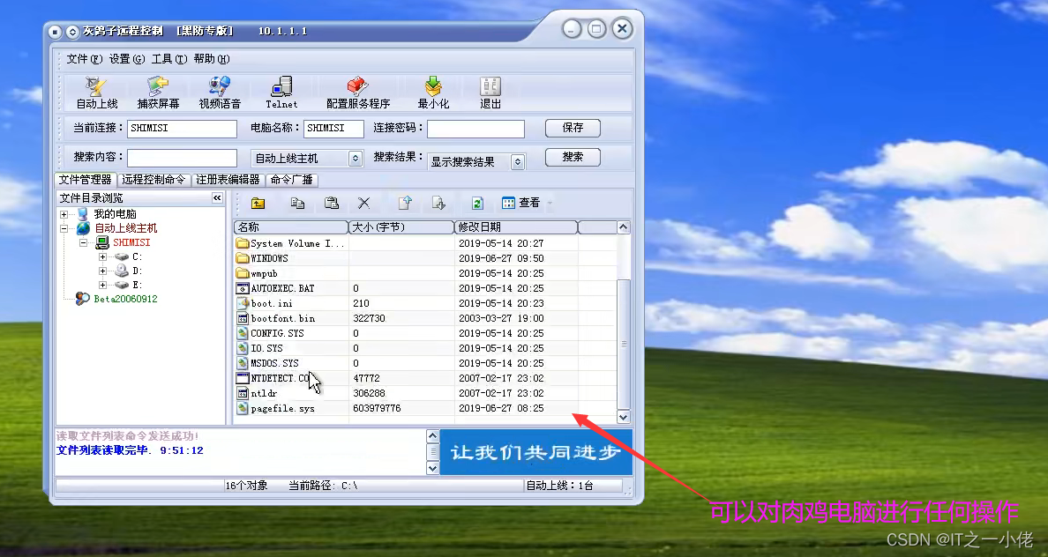Click the 退出 exit toolbar icon

(490, 93)
